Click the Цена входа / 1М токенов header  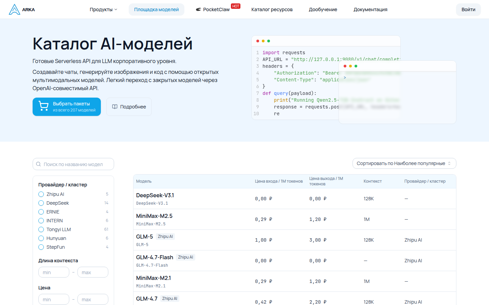(279, 181)
